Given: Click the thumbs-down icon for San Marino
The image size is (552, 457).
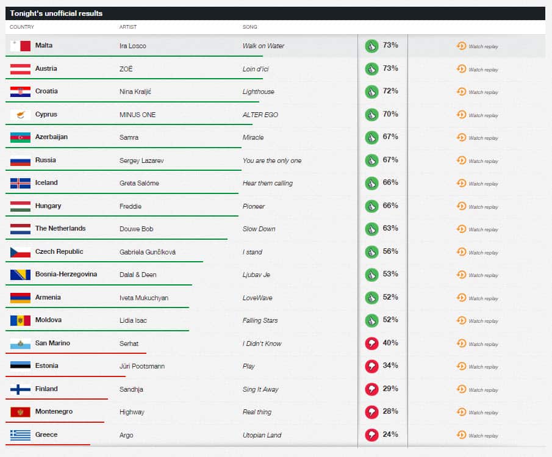Looking at the screenshot, I should (371, 344).
